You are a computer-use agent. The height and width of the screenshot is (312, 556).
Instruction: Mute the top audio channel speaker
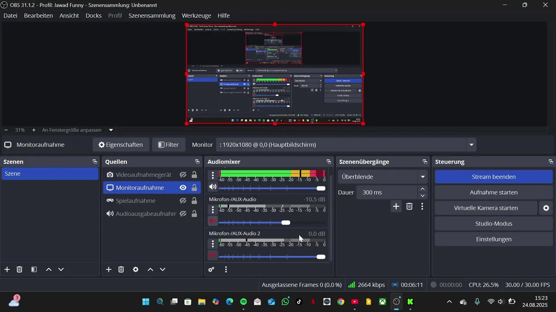(212, 188)
